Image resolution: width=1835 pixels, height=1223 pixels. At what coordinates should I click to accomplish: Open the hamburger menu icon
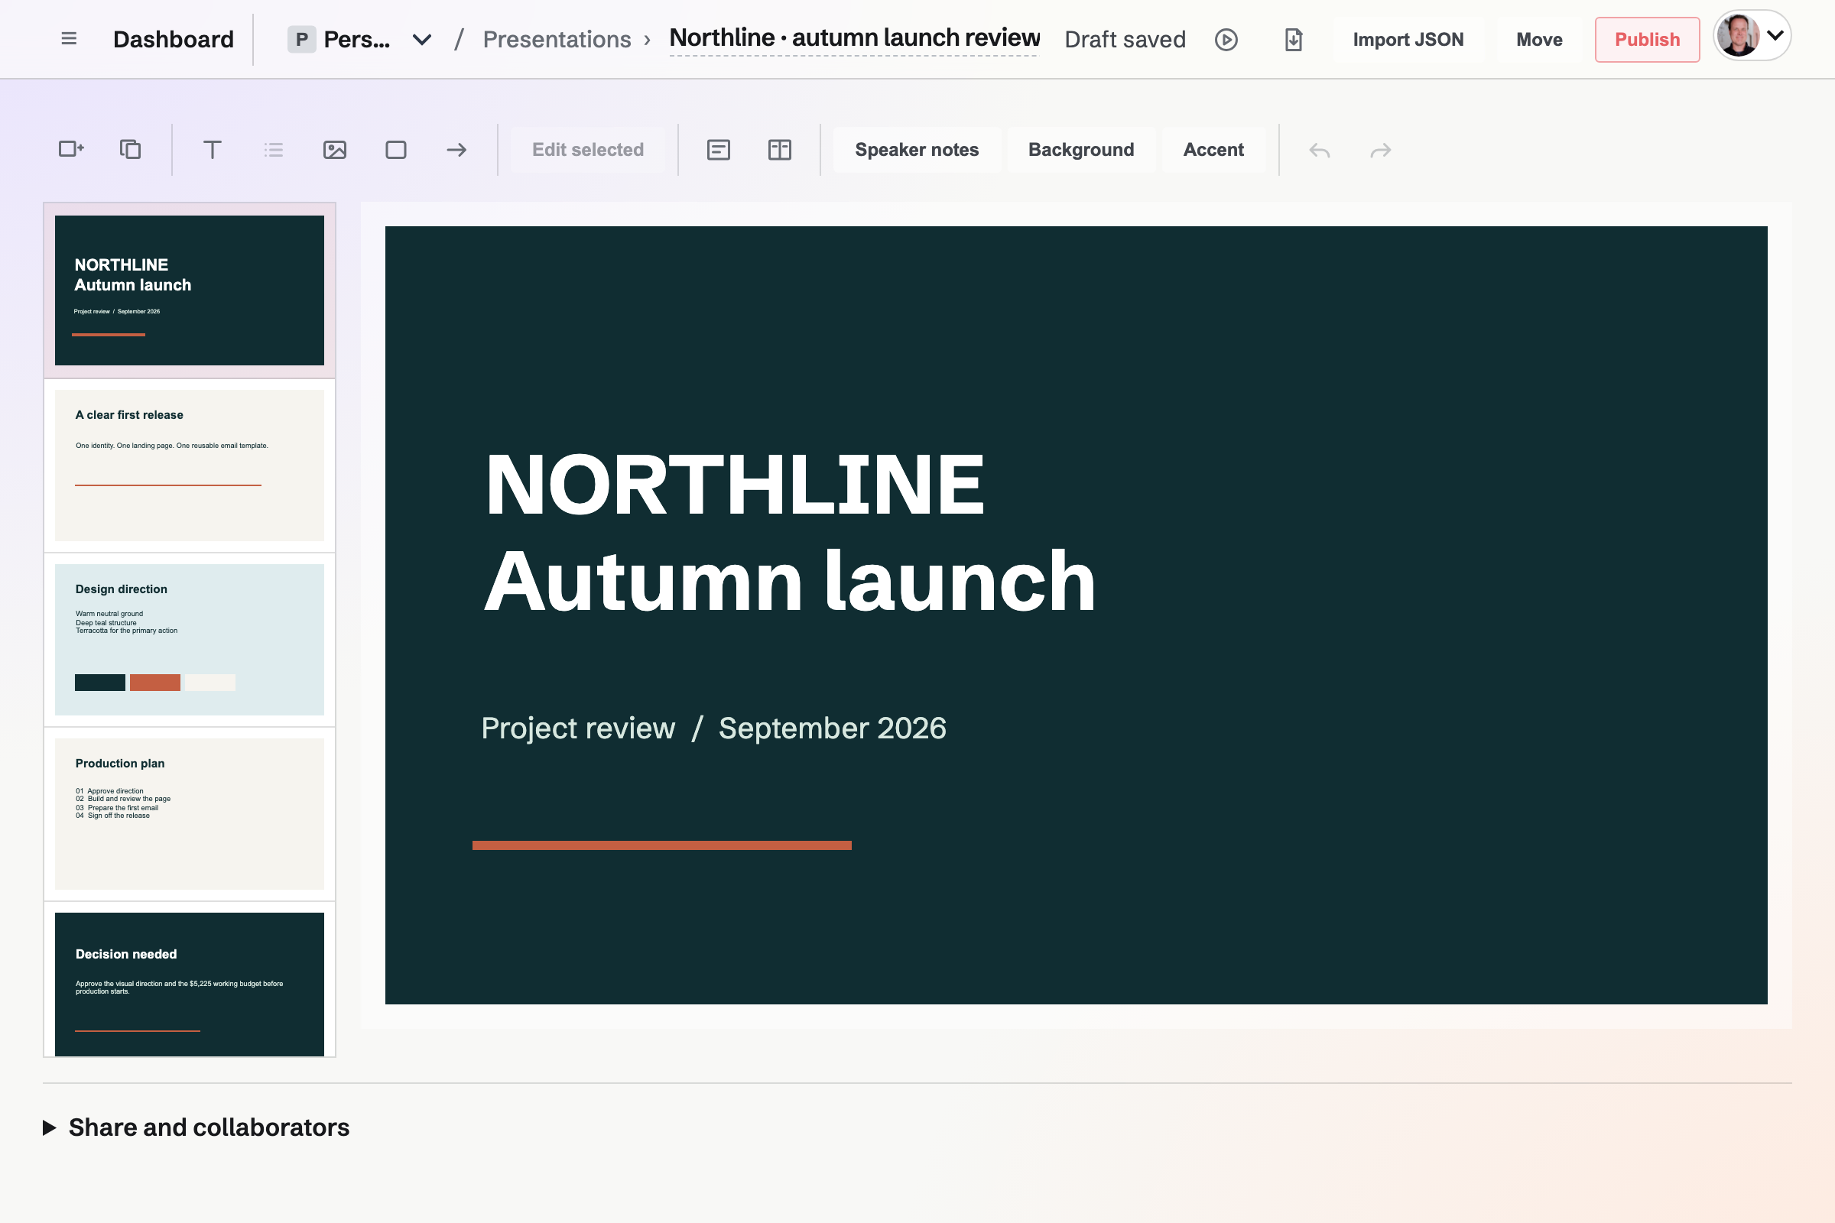coord(69,39)
